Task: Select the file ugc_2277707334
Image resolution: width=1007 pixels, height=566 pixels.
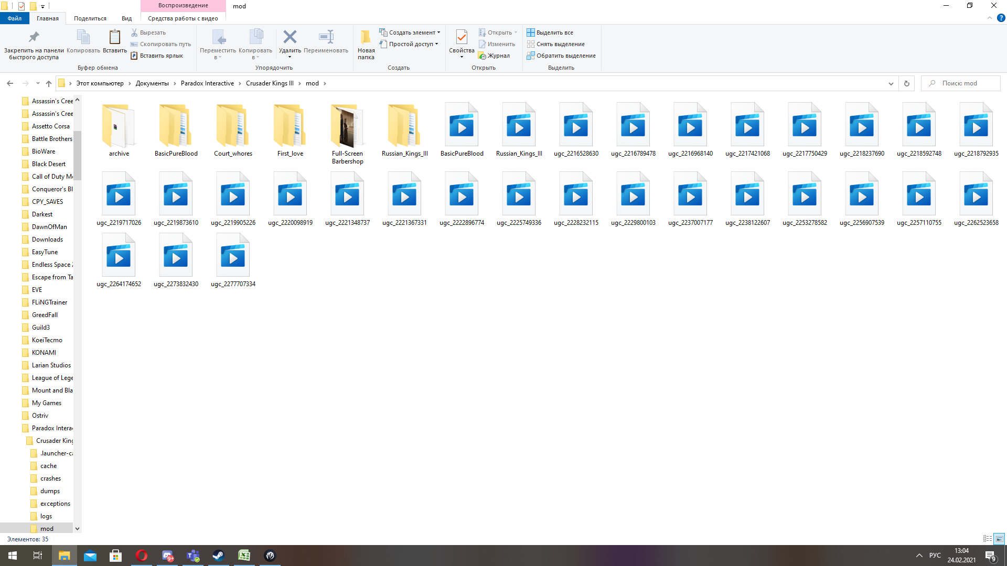Action: tap(233, 261)
